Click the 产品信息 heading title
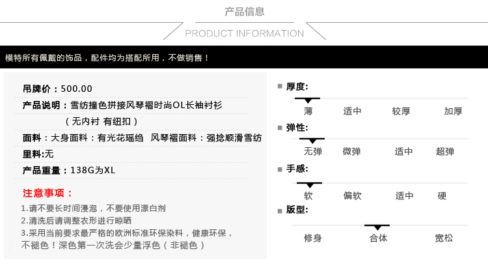488x269 pixels. click(244, 12)
